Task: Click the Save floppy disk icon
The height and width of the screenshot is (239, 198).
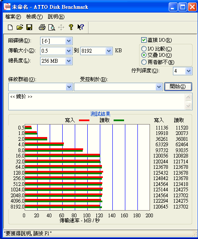Action: (x=29, y=27)
